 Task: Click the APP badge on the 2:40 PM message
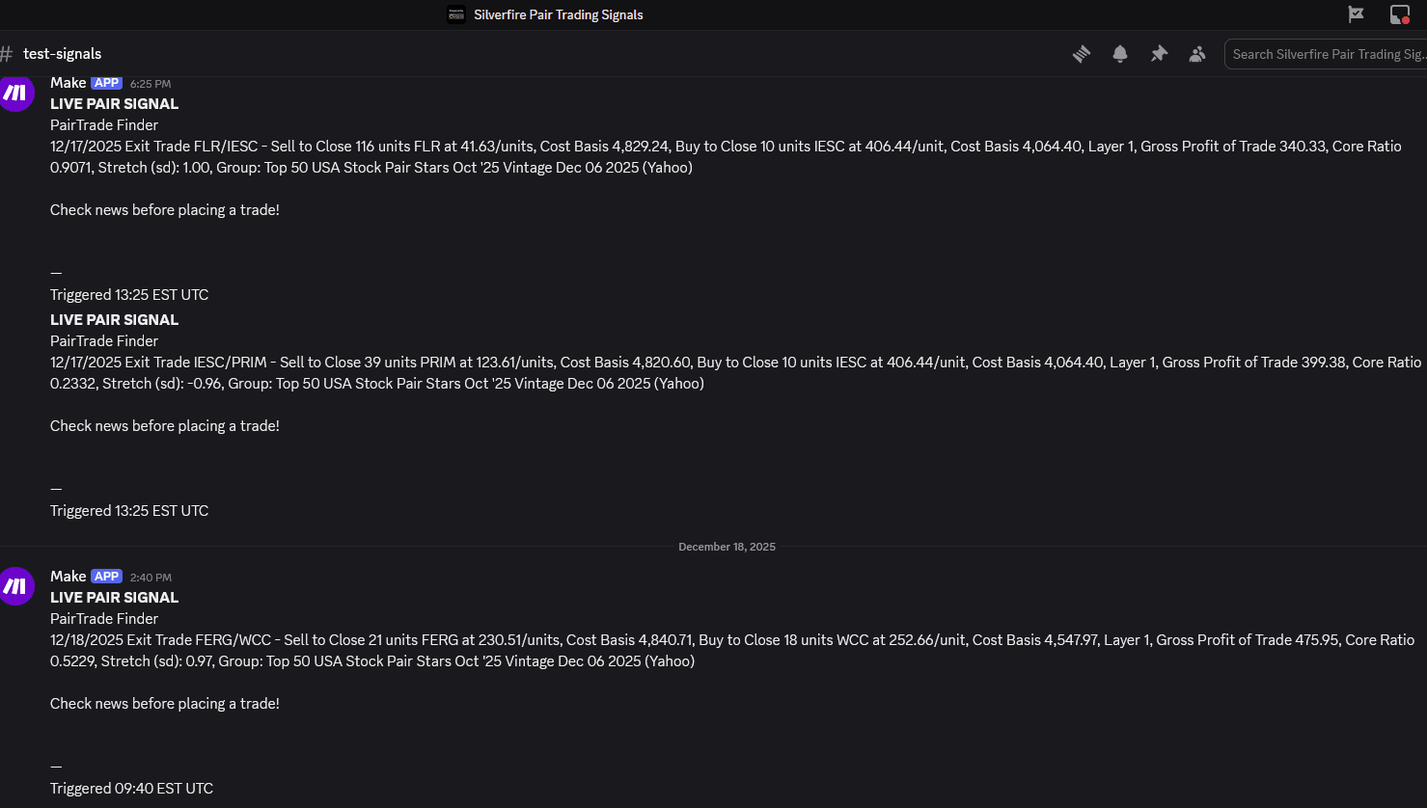pyautogui.click(x=106, y=577)
